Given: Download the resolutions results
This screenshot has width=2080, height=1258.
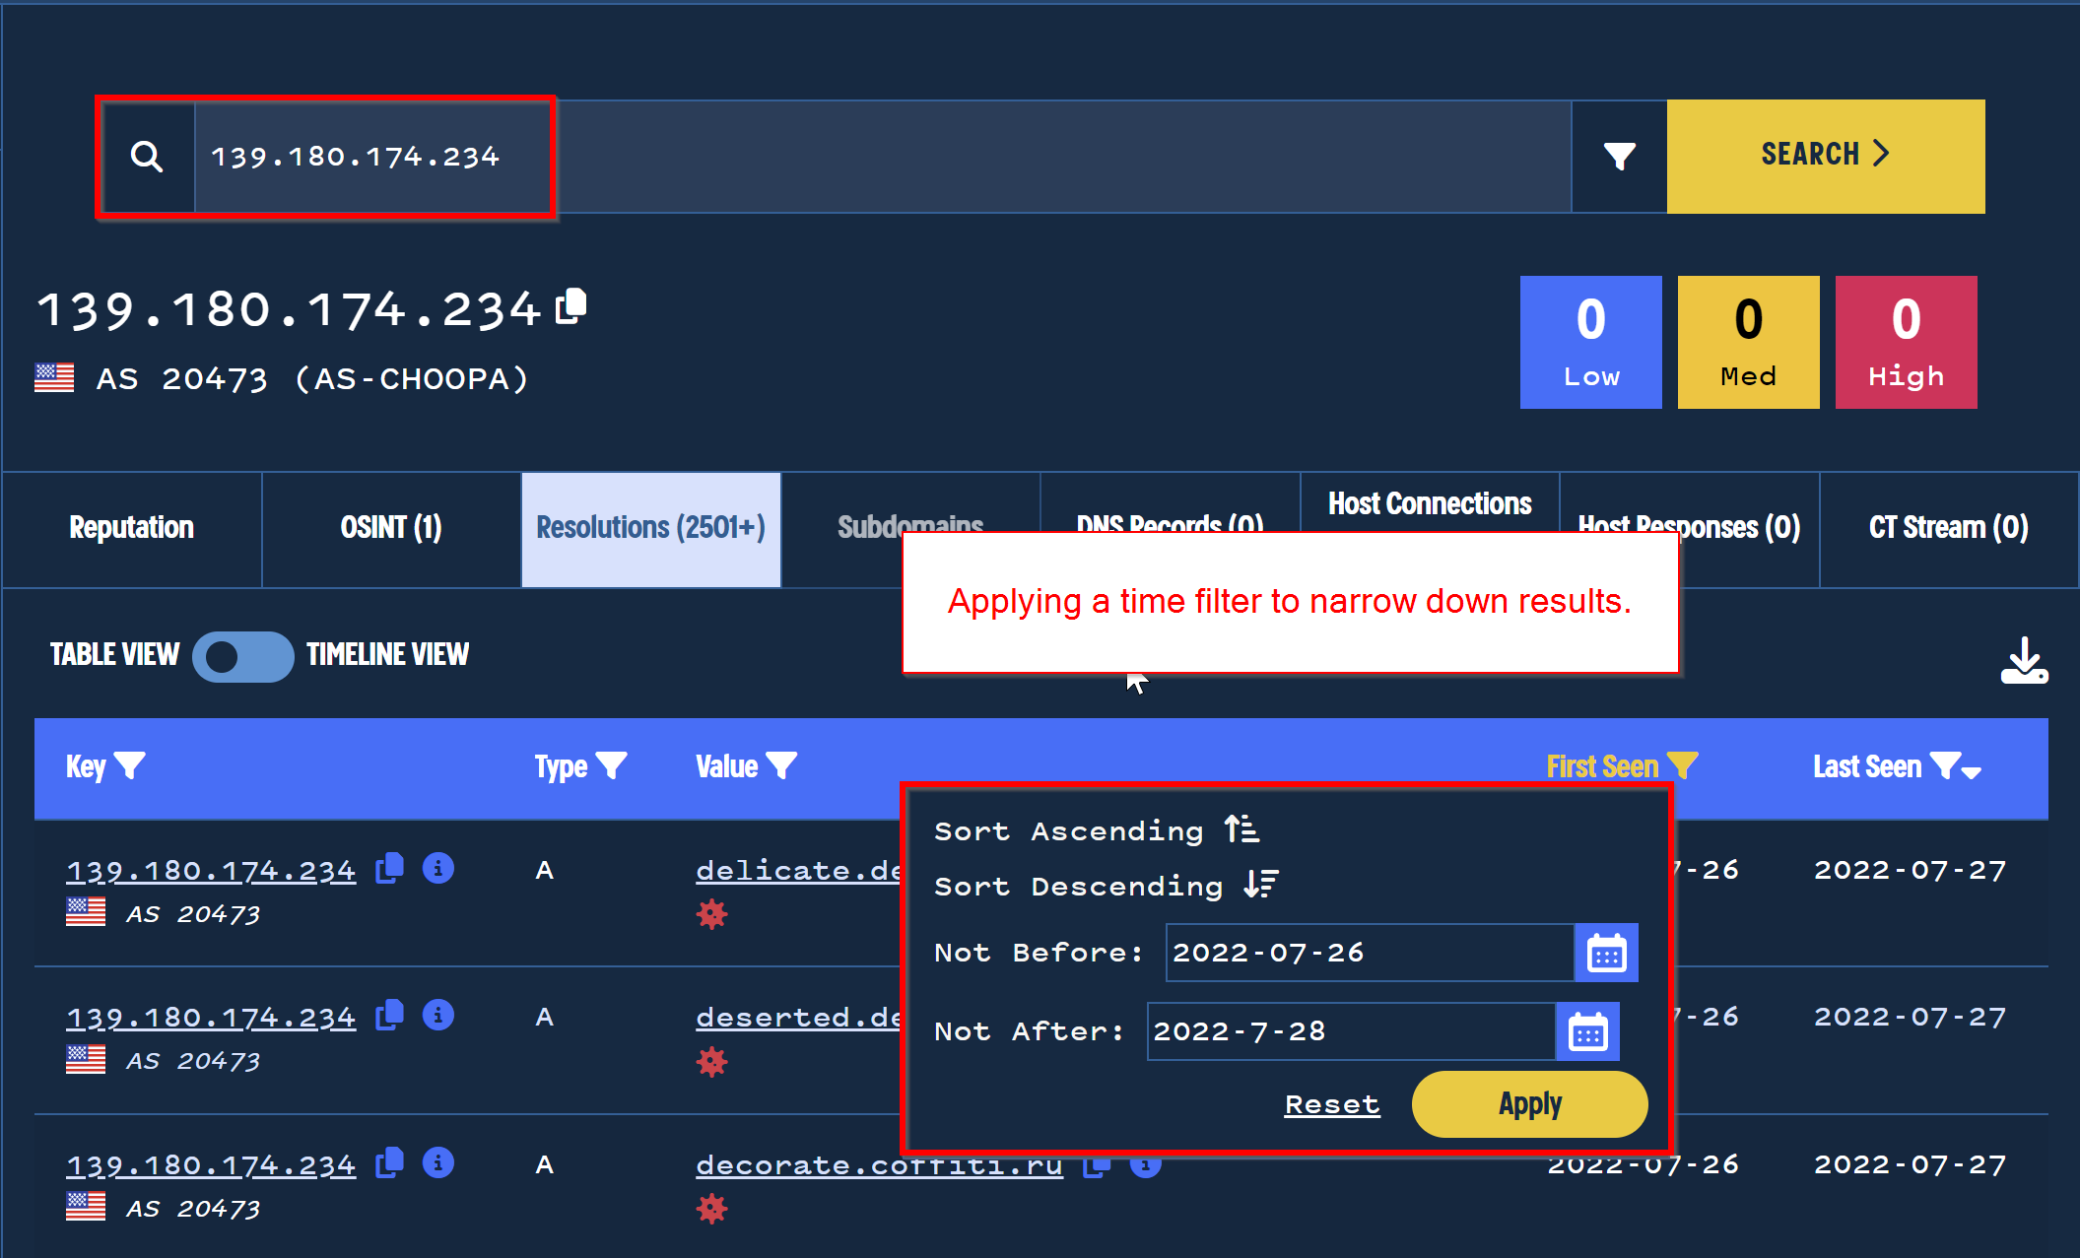Looking at the screenshot, I should click(2024, 661).
